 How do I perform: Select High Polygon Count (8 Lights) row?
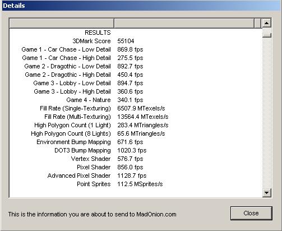pos(136,133)
